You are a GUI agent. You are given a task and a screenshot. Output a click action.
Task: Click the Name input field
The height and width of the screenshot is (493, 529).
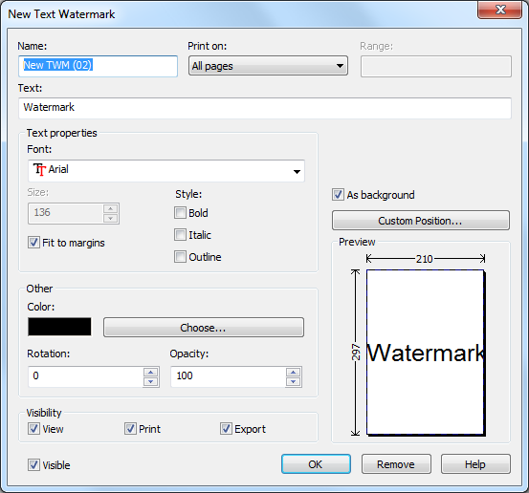(98, 66)
